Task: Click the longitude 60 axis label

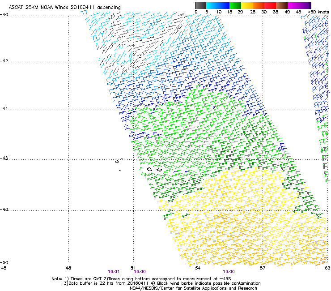Action: click(327, 268)
